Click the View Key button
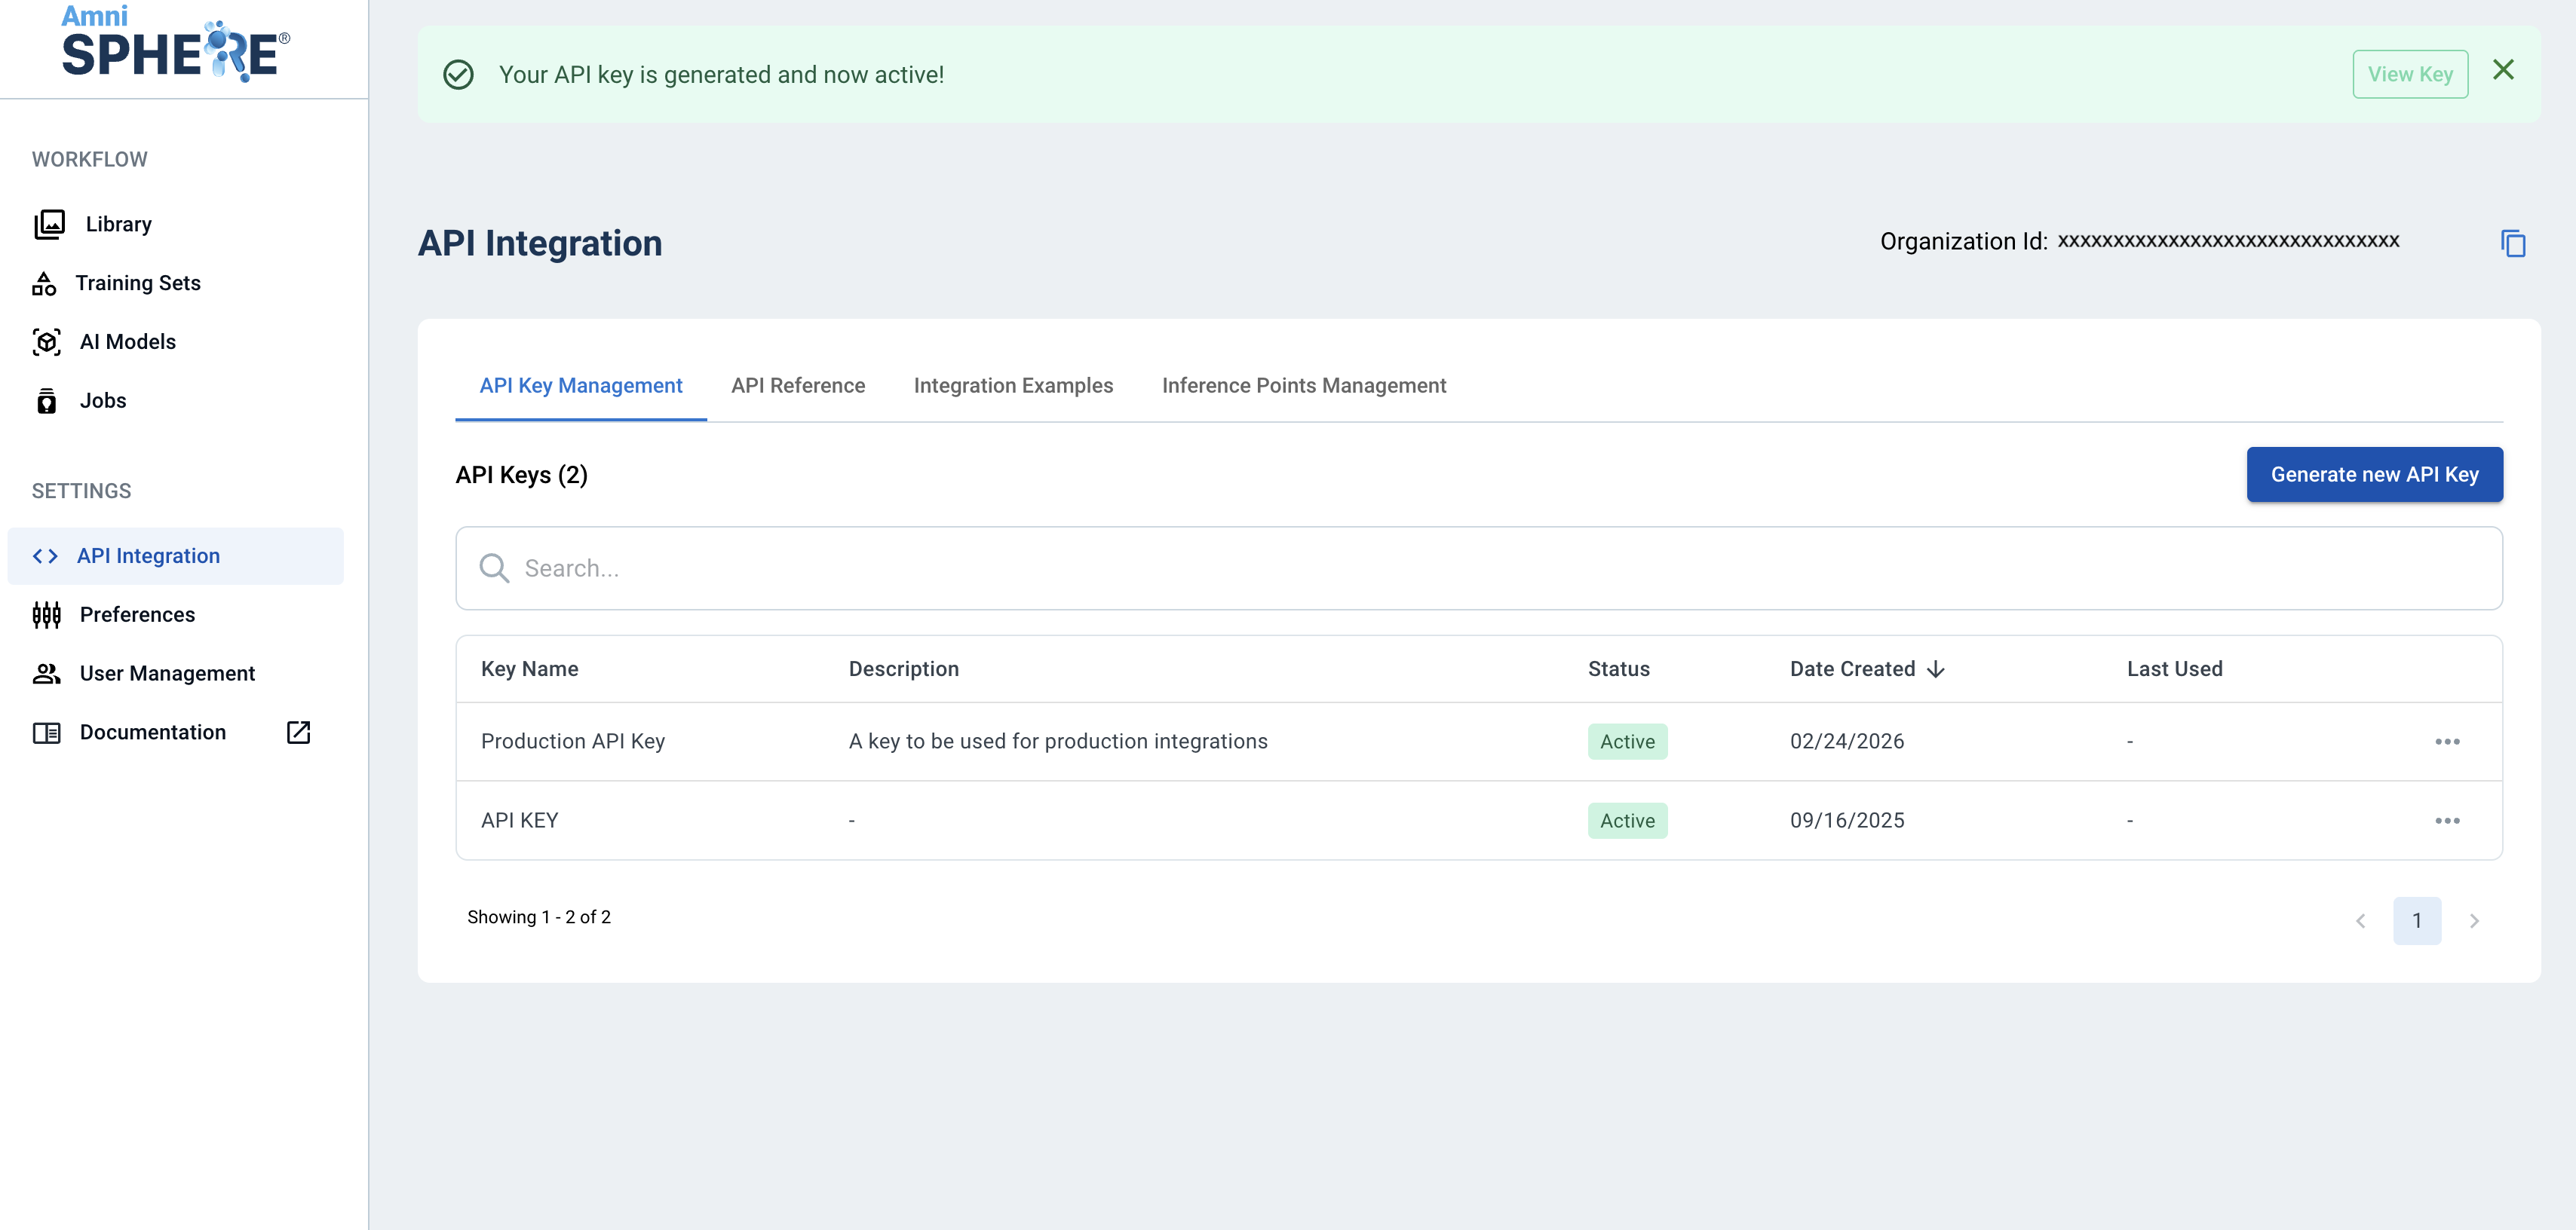2576x1230 pixels. tap(2409, 74)
